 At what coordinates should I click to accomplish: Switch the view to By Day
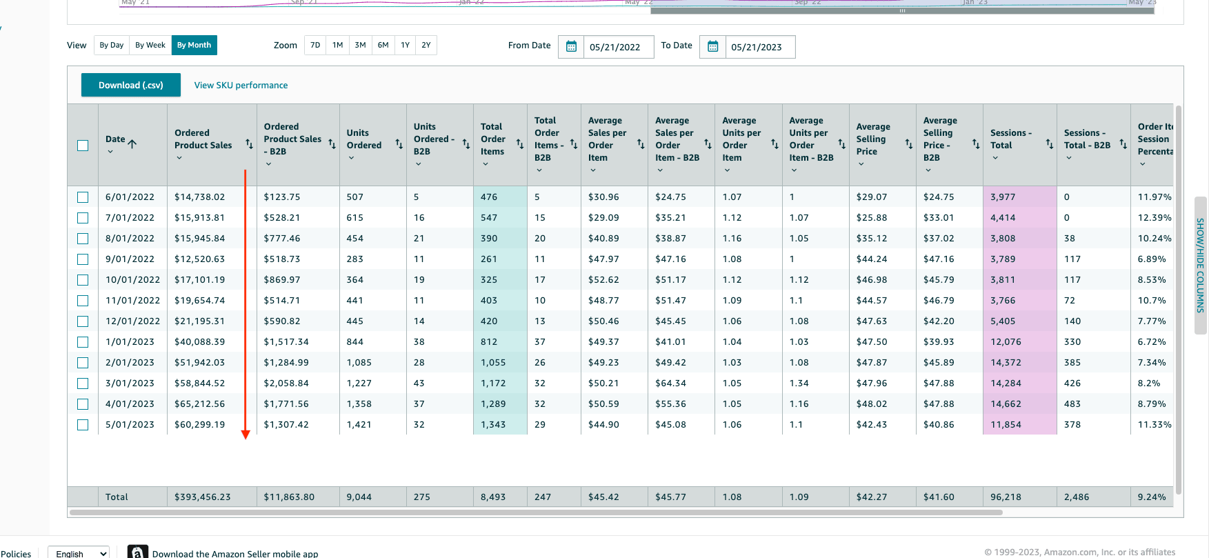pos(112,46)
